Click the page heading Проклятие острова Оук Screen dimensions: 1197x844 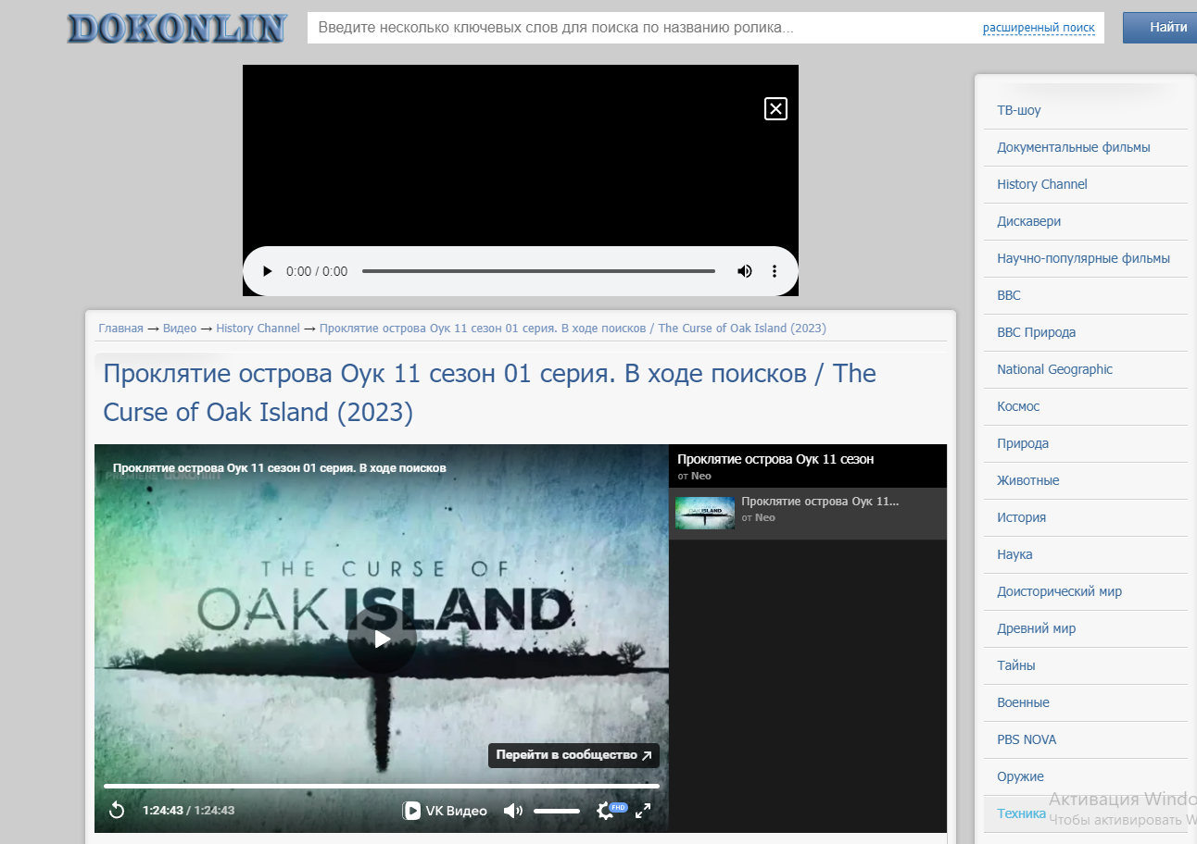pos(489,392)
